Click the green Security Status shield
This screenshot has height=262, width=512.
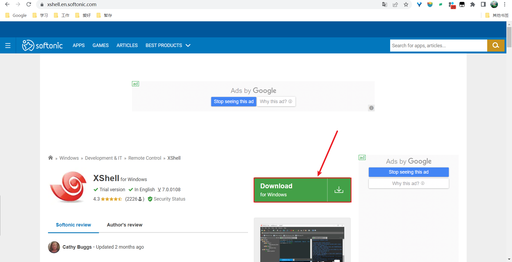point(150,199)
